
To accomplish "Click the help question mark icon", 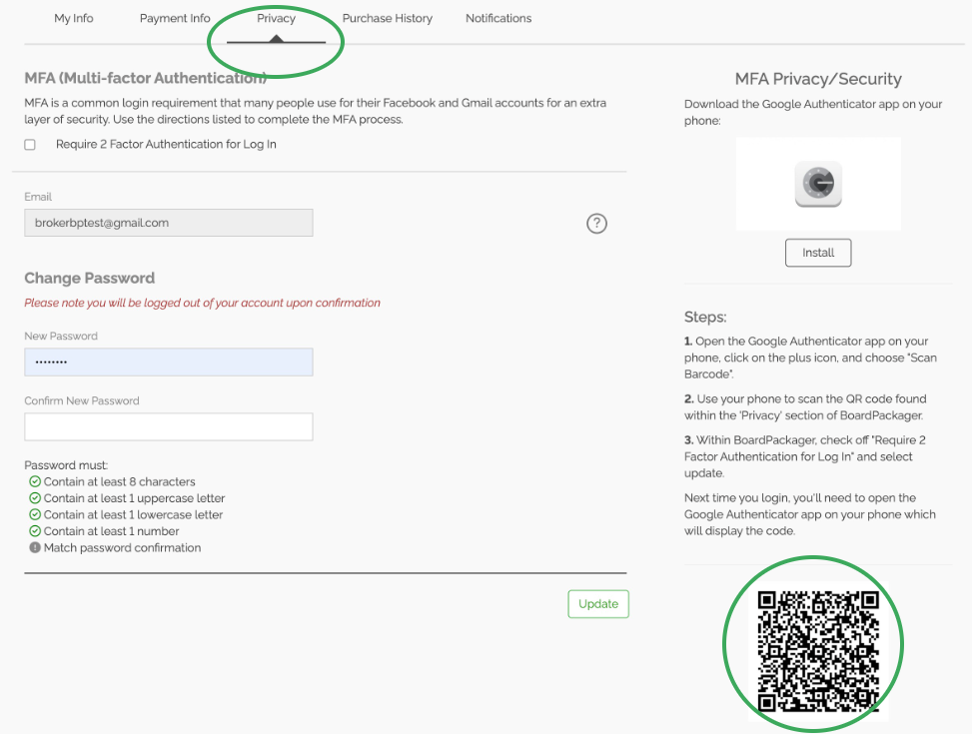I will tap(596, 223).
